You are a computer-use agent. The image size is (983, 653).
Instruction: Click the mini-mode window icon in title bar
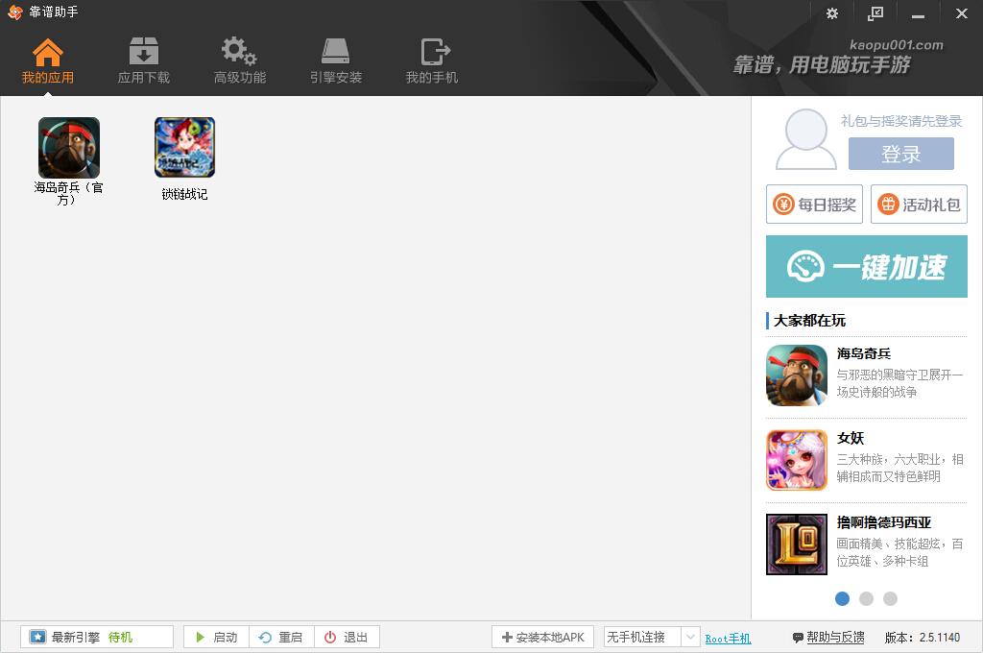[x=875, y=13]
